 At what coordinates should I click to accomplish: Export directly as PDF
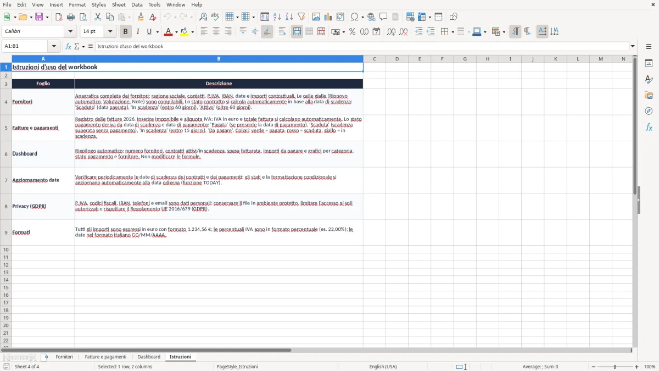point(59,17)
